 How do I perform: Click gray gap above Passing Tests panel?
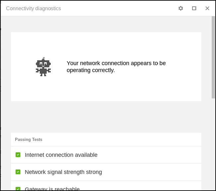pos(106,117)
